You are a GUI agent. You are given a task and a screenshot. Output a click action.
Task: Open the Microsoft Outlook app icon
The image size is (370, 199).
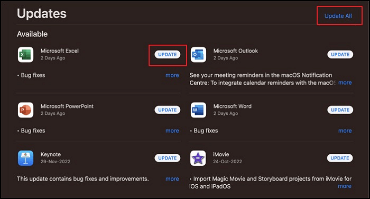(x=198, y=55)
